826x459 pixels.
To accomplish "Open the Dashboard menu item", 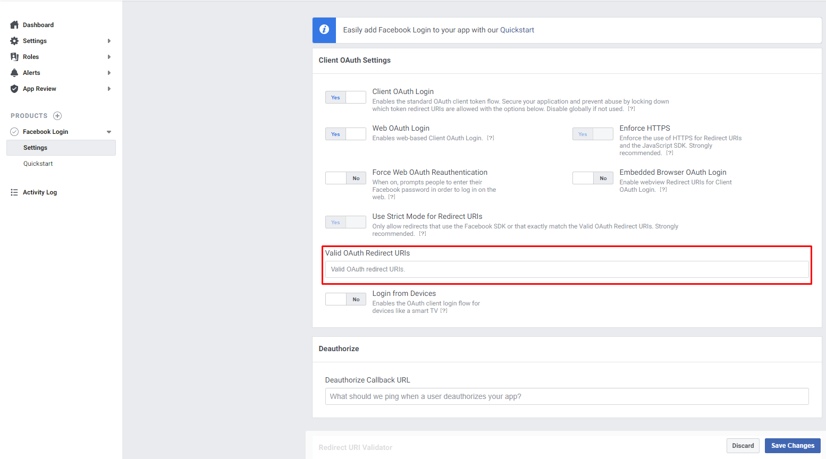I will pos(38,25).
